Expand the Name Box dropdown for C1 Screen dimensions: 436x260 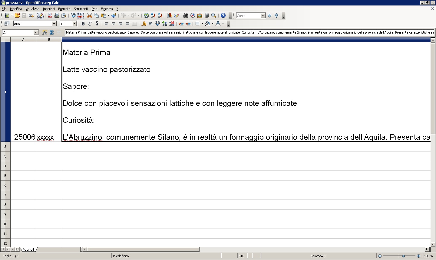click(x=36, y=32)
